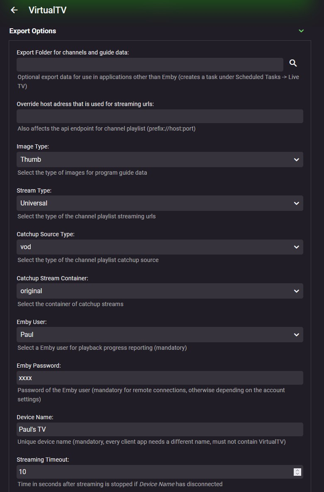Click the Streaming Timeout number field
Screen dimensions: 324x492
tap(153, 472)
